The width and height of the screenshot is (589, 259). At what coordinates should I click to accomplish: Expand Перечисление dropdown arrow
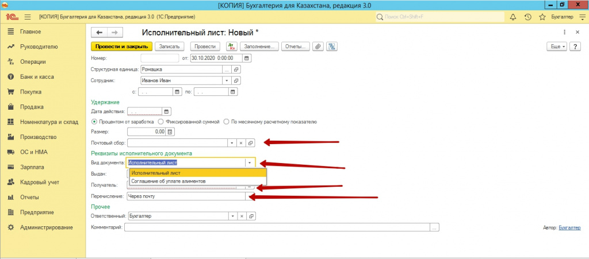click(250, 196)
